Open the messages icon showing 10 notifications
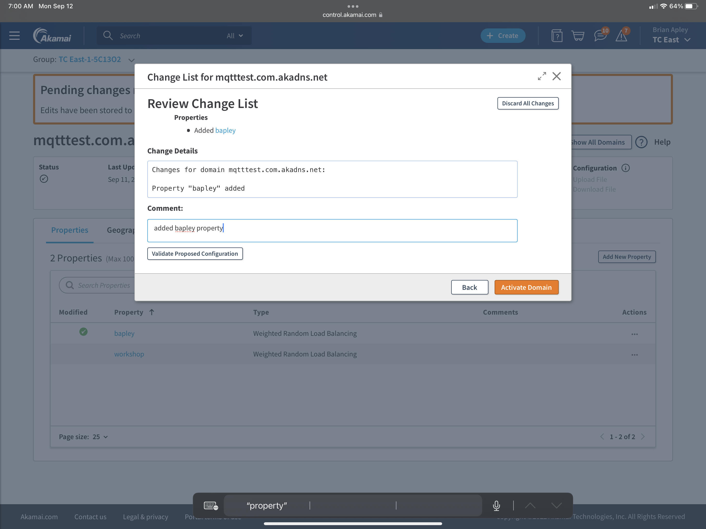This screenshot has height=529, width=706. tap(600, 35)
